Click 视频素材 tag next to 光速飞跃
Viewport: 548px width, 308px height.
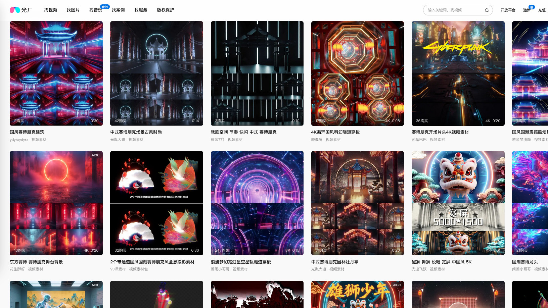pos(437,269)
